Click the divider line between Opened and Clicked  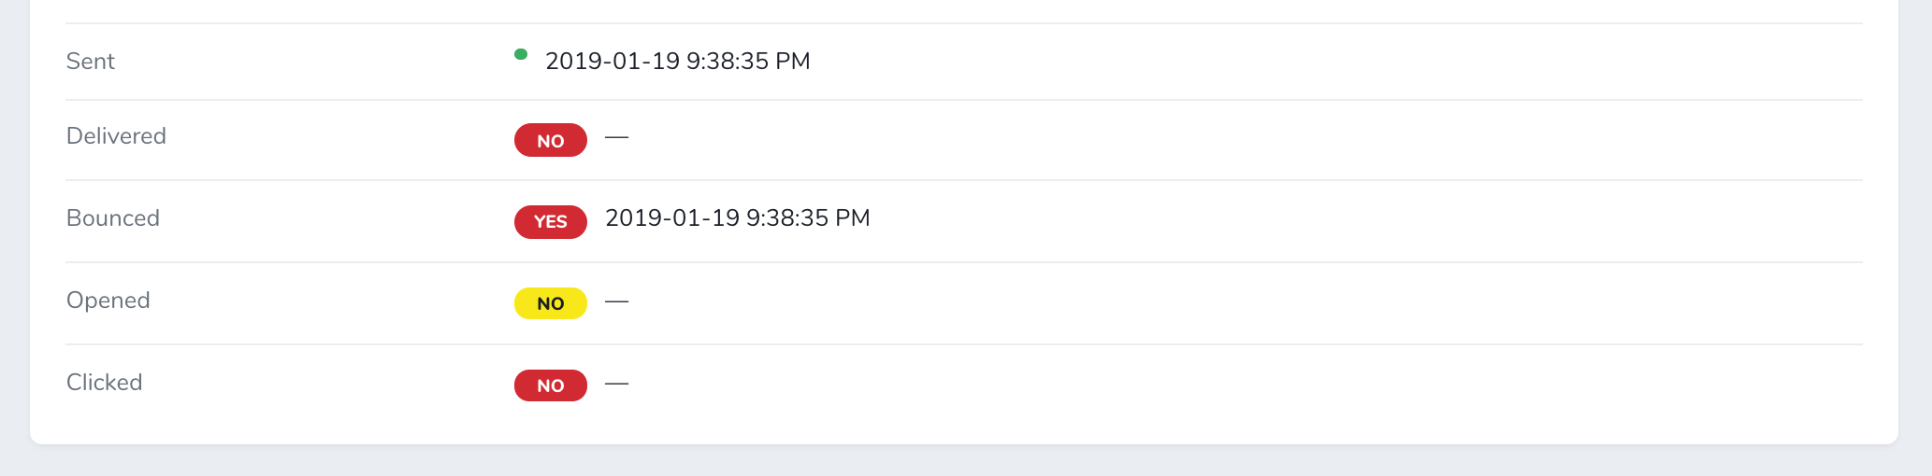[963, 344]
